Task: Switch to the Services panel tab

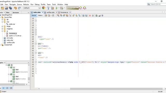Action: (x=16, y=13)
